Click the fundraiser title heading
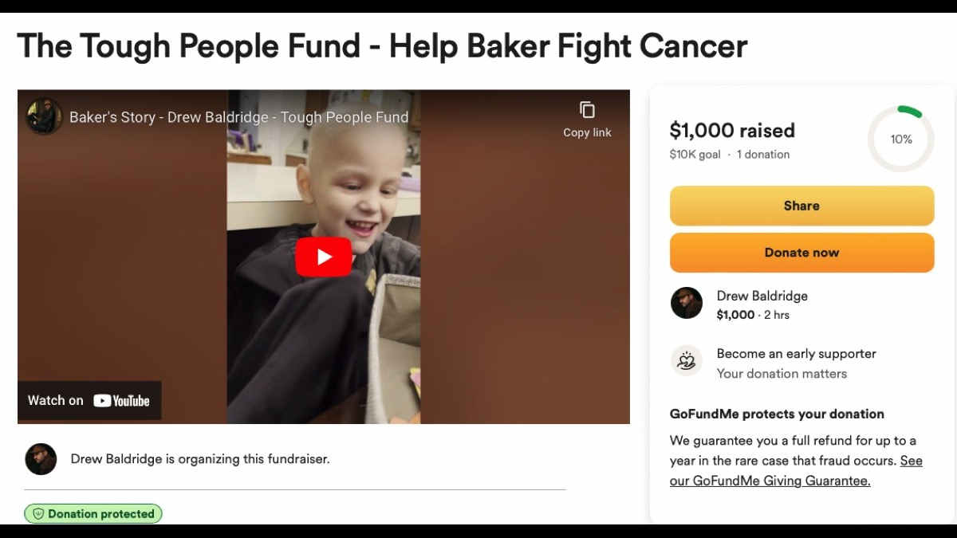 point(382,46)
